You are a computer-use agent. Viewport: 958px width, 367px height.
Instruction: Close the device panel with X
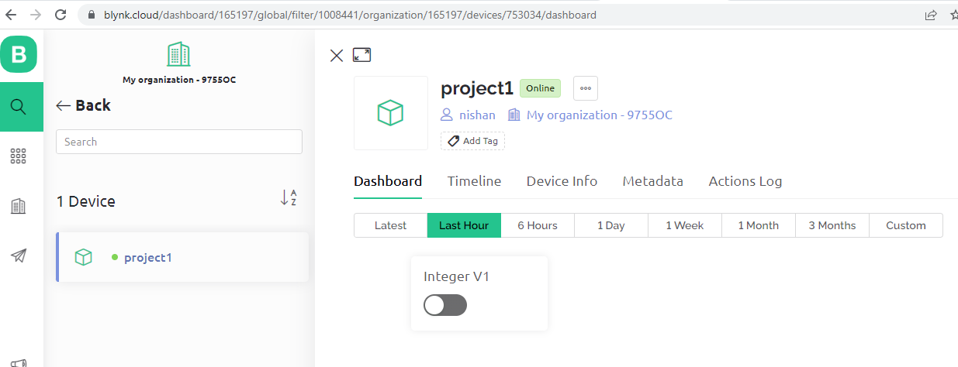click(337, 55)
